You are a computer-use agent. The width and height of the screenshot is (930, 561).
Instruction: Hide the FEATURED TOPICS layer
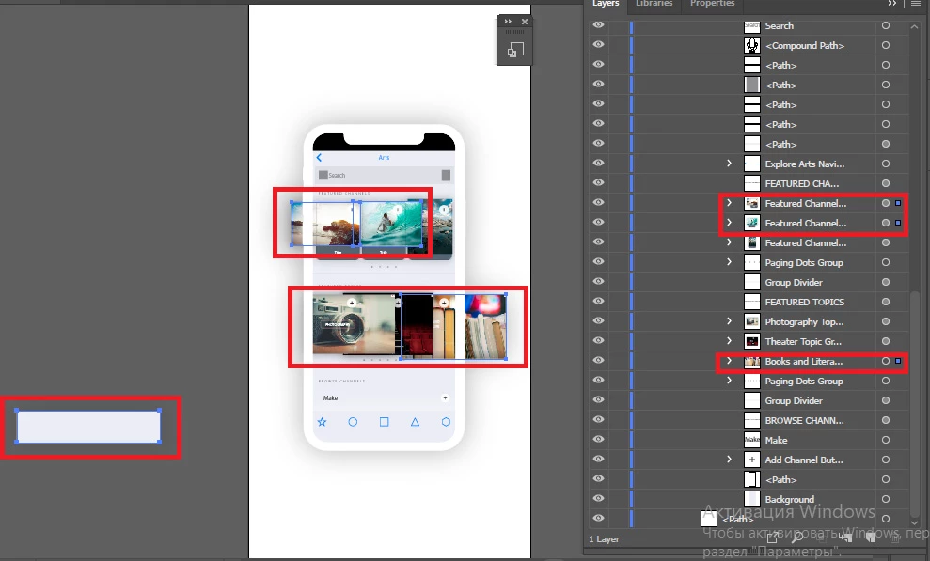click(598, 301)
